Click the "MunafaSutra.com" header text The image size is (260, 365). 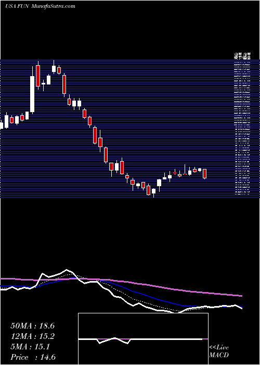[53, 6]
